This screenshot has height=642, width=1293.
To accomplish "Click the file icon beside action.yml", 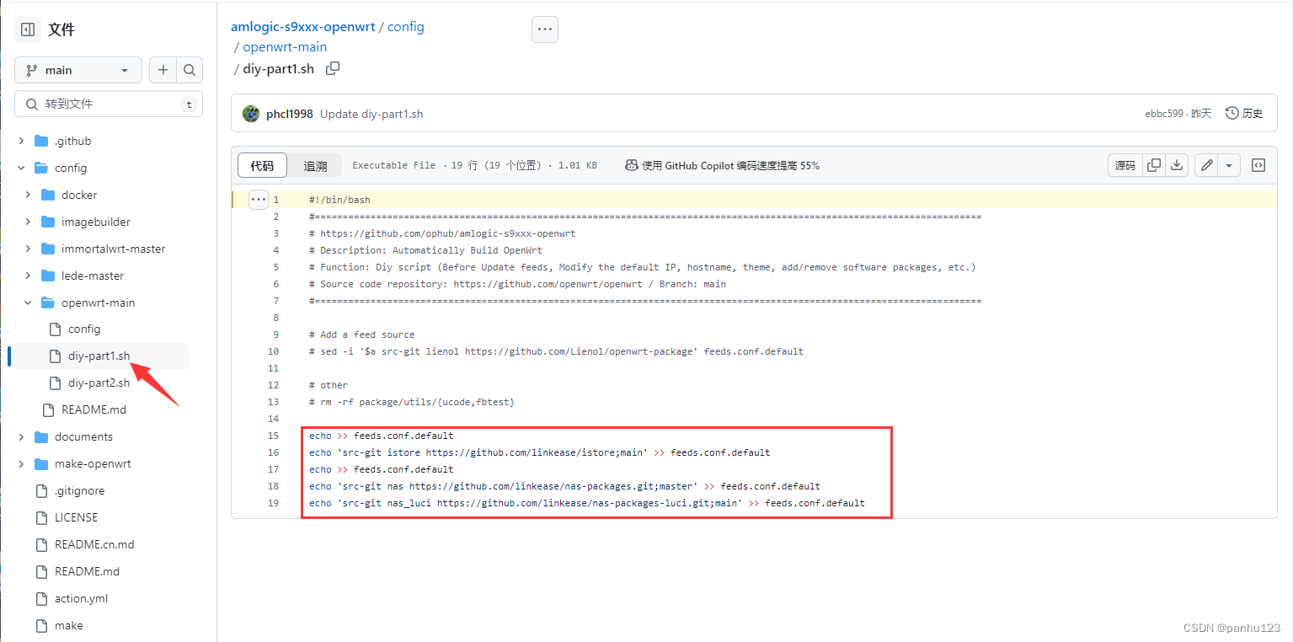I will tap(41, 598).
